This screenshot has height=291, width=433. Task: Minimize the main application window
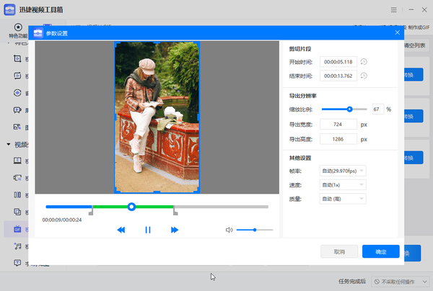411,9
